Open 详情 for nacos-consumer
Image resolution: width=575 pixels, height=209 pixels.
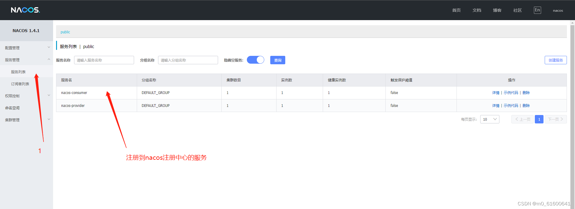point(496,93)
